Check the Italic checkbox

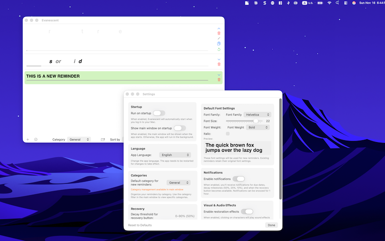[228, 134]
